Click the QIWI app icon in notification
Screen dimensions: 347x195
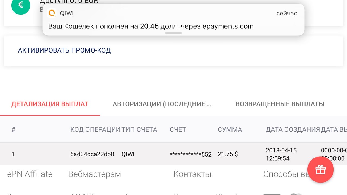pos(52,13)
